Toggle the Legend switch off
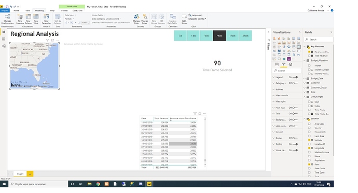 pos(295,77)
